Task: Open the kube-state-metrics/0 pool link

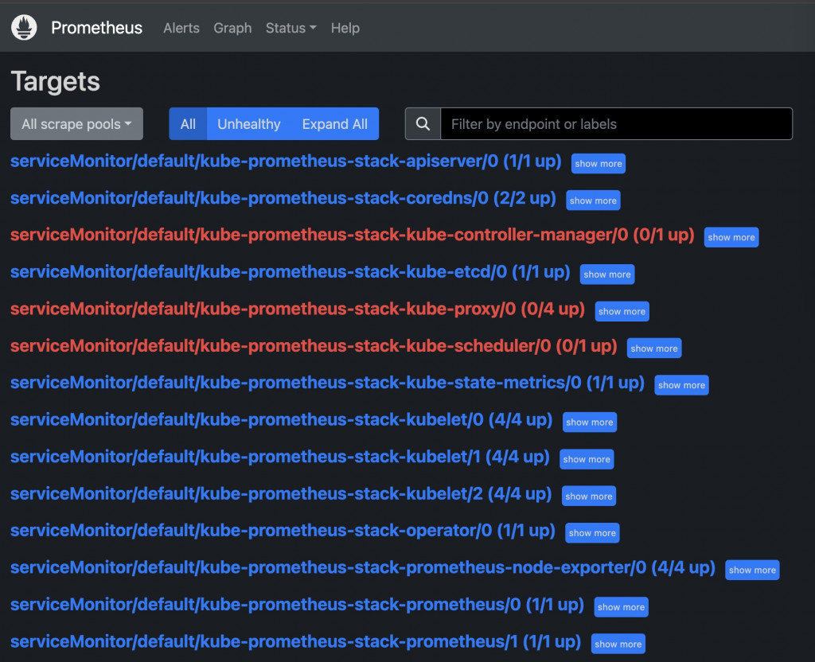Action: tap(327, 383)
